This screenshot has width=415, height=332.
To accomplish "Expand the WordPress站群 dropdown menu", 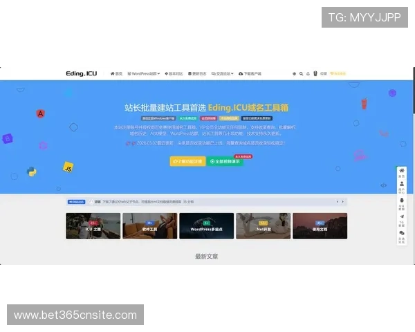I will pos(144,73).
